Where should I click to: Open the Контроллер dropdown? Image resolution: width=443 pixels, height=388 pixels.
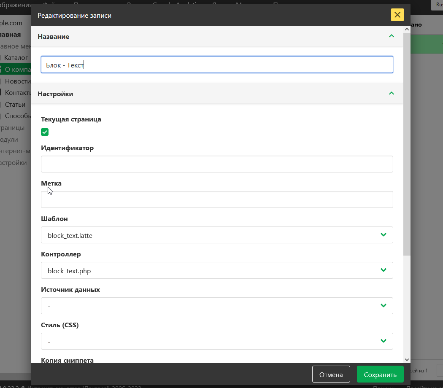[x=217, y=271]
